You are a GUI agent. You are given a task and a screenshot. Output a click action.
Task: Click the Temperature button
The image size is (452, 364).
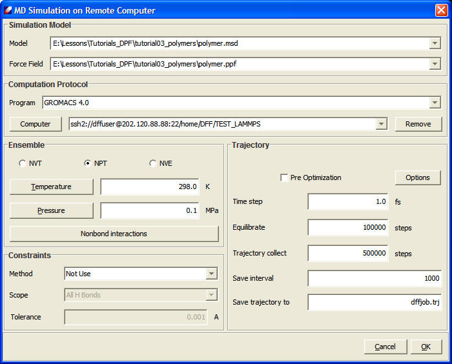52,187
